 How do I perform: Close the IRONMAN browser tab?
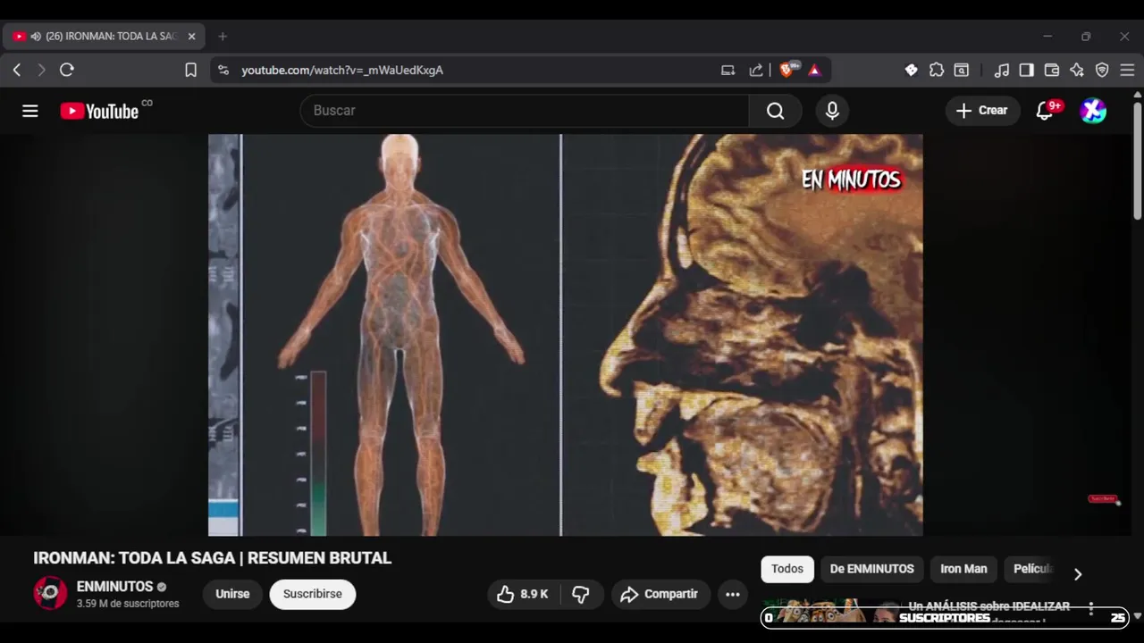[x=191, y=37]
